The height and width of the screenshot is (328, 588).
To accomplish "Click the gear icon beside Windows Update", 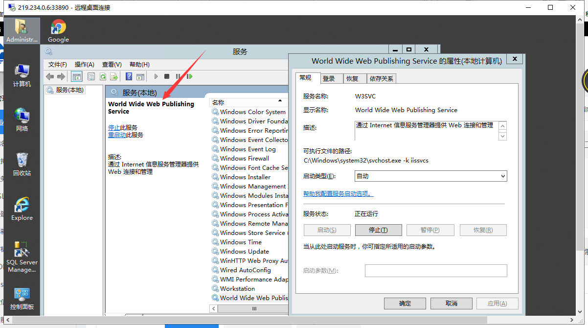I will point(215,252).
